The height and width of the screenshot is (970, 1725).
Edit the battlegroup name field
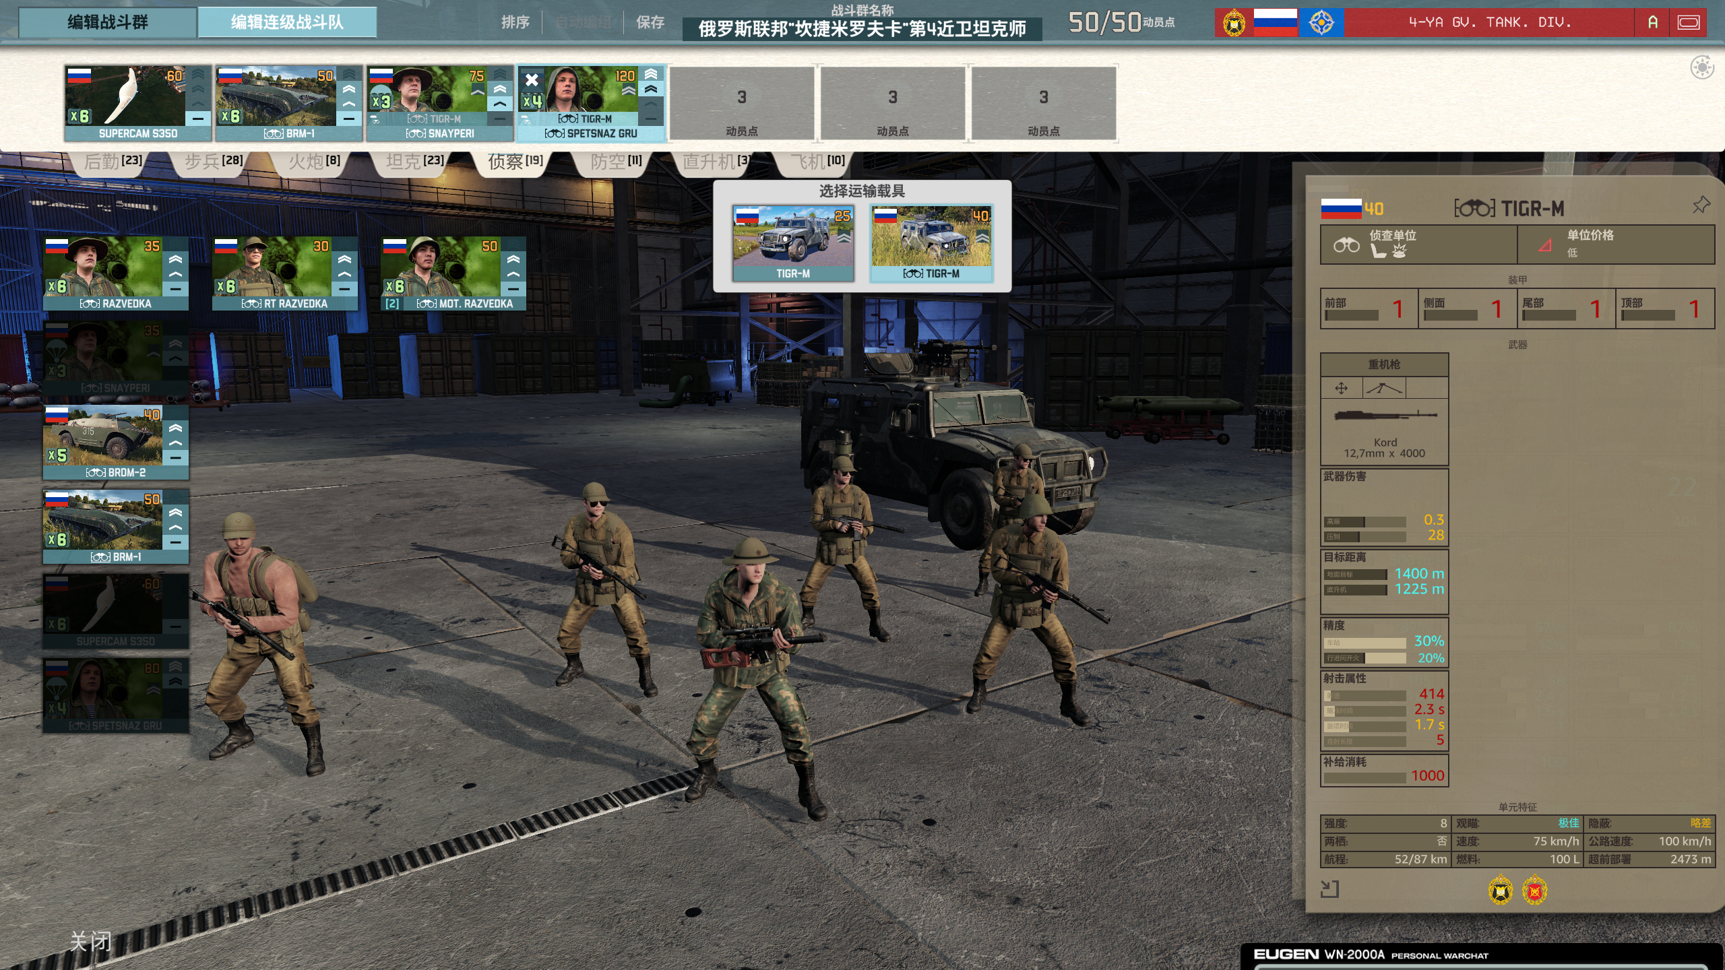[862, 29]
